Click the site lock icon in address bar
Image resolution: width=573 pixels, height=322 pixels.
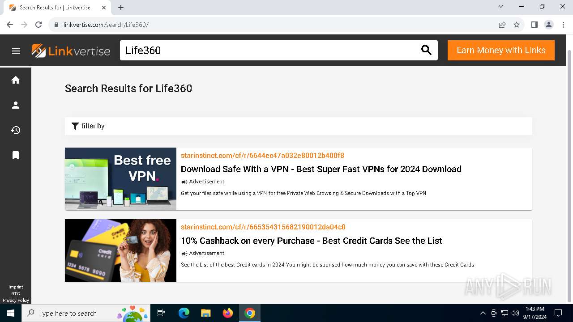(56, 25)
